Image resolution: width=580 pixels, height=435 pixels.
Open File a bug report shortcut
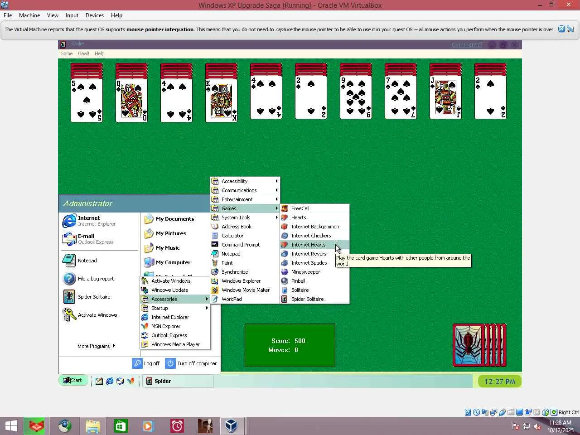pyautogui.click(x=99, y=279)
